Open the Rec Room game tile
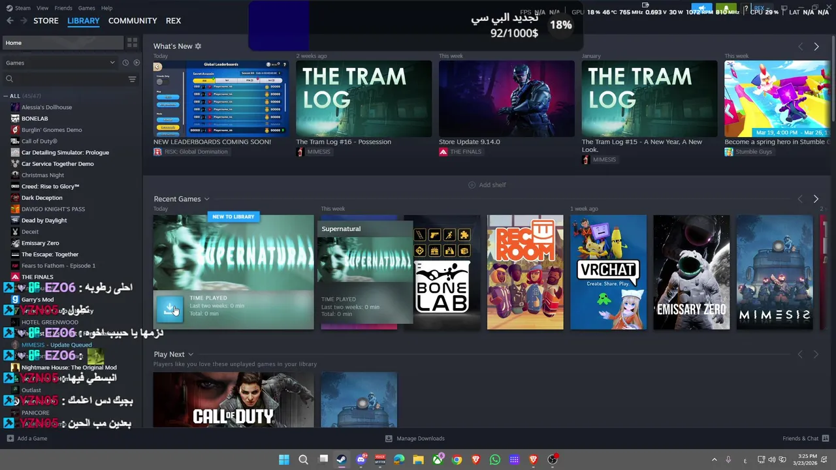 (x=525, y=272)
